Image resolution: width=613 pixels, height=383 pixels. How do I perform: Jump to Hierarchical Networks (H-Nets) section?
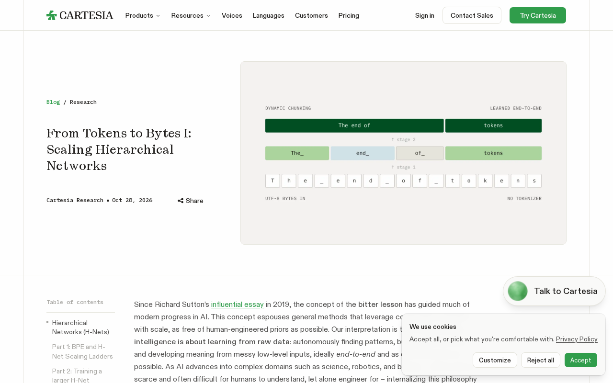pyautogui.click(x=80, y=327)
